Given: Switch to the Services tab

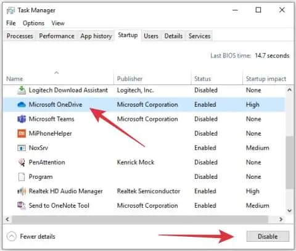Looking at the screenshot, I should (199, 36).
